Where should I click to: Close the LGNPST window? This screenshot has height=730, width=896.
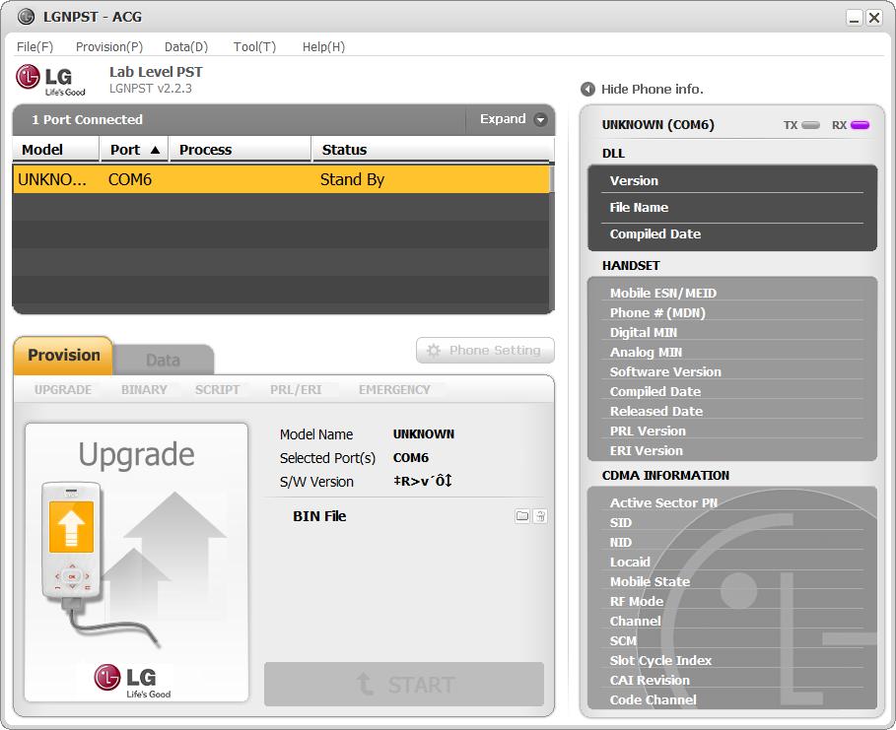pos(874,18)
